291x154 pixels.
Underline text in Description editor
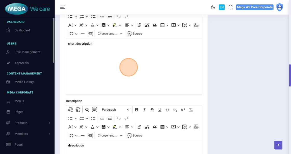[x=160, y=110]
